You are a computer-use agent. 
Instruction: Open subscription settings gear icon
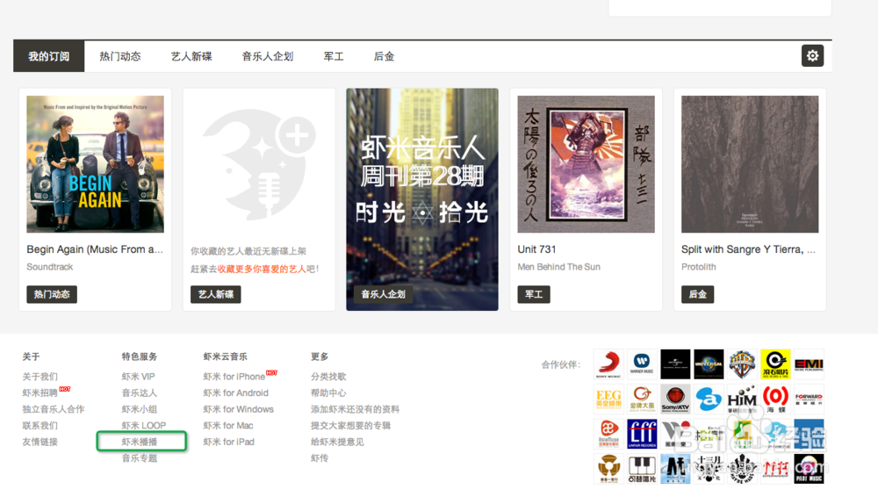[x=812, y=56]
